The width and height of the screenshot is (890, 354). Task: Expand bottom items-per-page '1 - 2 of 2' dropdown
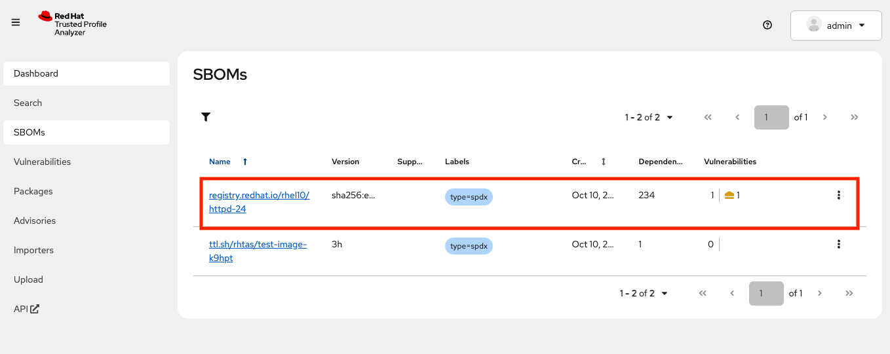tap(644, 293)
